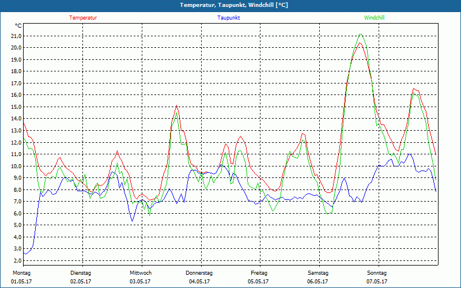The height and width of the screenshot is (288, 461).
Task: Click the 19,0 y-axis value
Action: [x=16, y=60]
